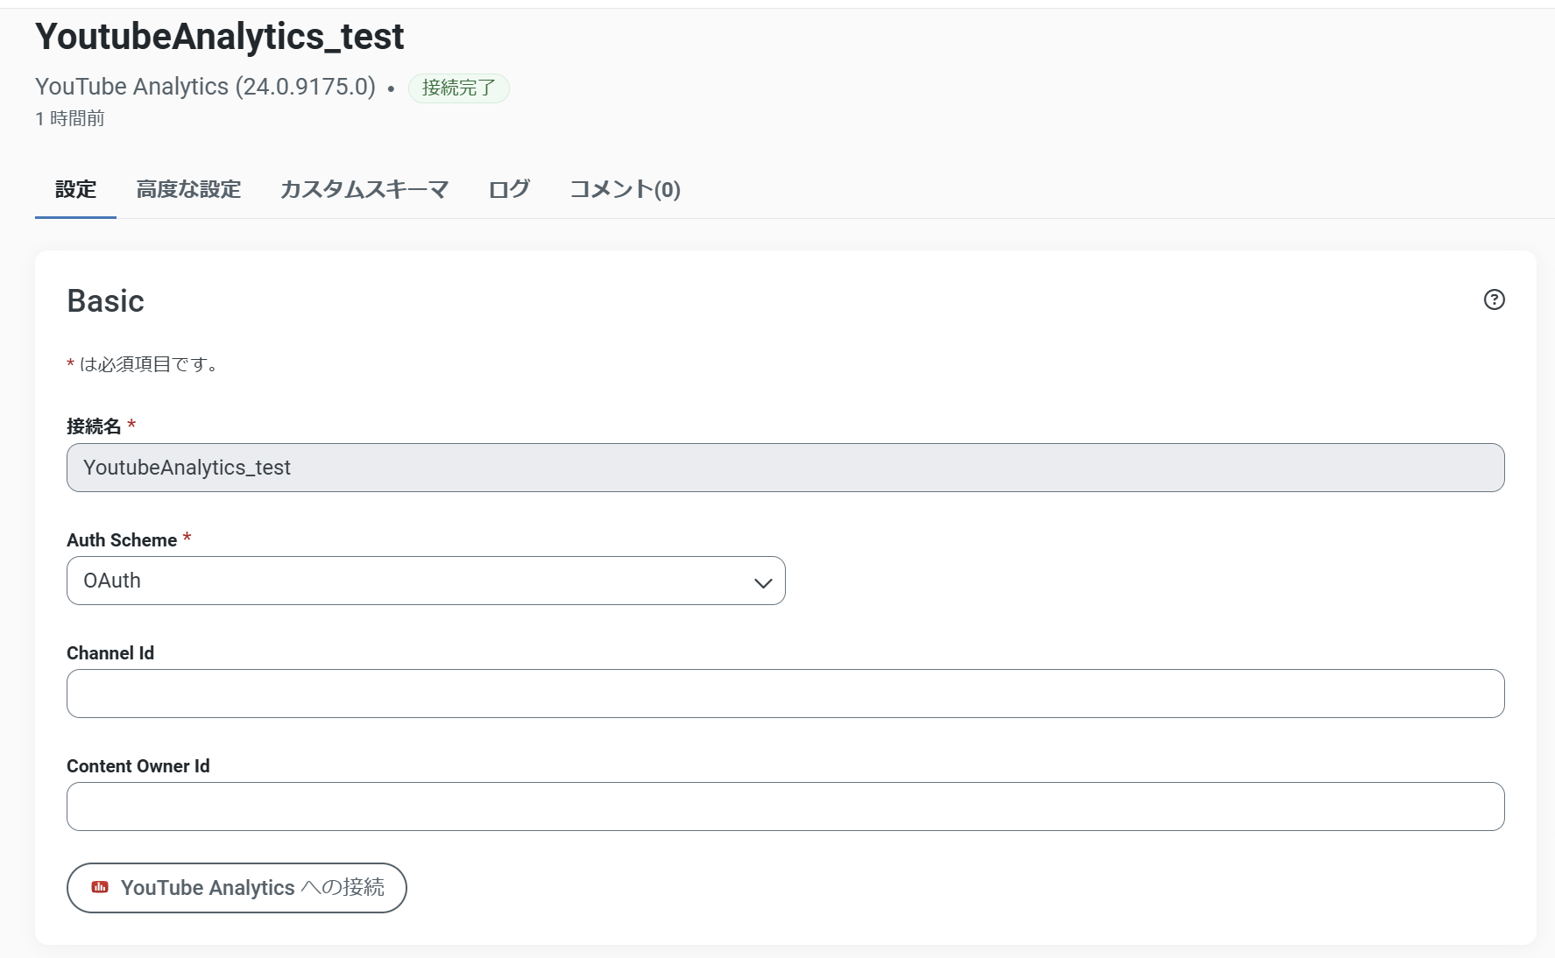Click the Basic section heading
Screen dimensions: 1555x958
pyautogui.click(x=105, y=301)
